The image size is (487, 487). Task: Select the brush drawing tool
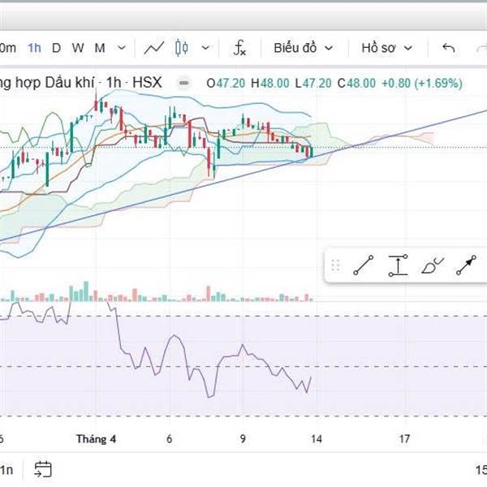coord(432,265)
